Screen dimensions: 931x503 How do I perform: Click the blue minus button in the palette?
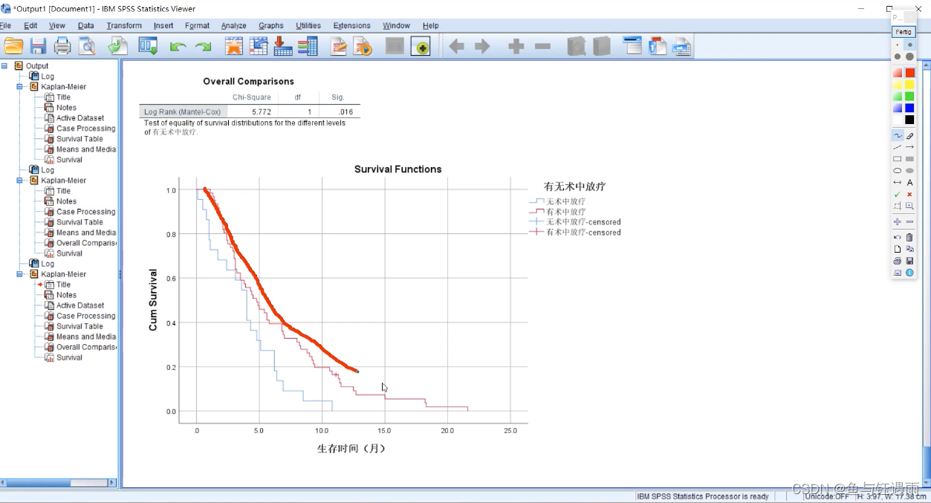909,221
